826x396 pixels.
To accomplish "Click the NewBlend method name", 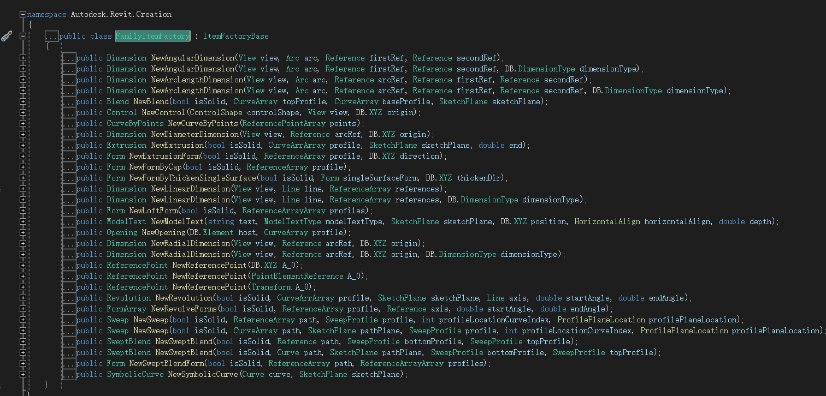I will point(152,101).
